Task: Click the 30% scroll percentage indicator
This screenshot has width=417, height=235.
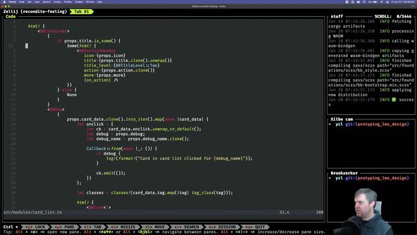Action: click(x=319, y=212)
